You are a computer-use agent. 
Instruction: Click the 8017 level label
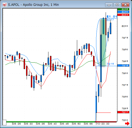(x=110, y=20)
